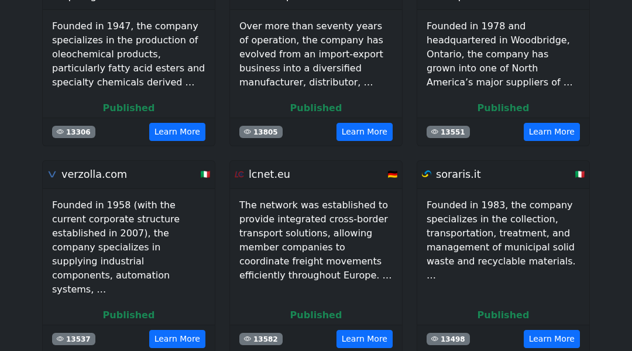Image resolution: width=632 pixels, height=351 pixels.
Task: Click the 13582 view count badge
Action: click(261, 339)
